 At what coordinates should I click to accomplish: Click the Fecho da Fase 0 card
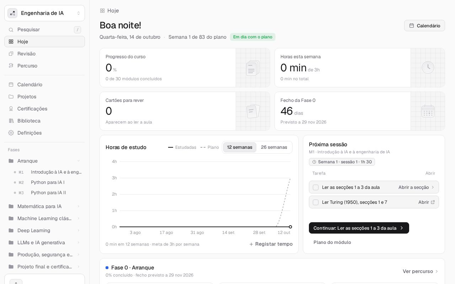pos(360,111)
